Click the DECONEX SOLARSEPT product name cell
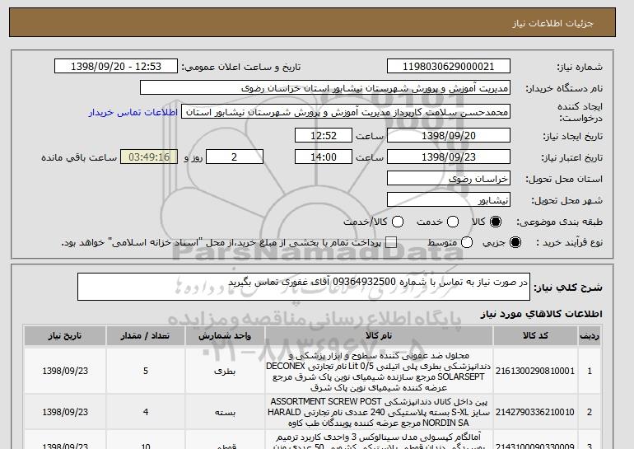Viewport: 634px width, 449px height. (379, 372)
